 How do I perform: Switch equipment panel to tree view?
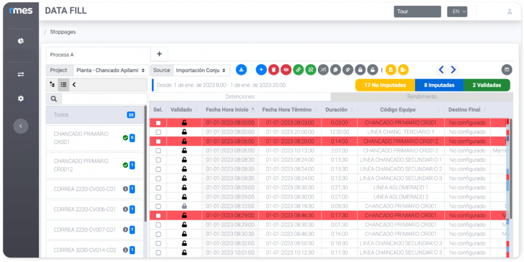52,85
